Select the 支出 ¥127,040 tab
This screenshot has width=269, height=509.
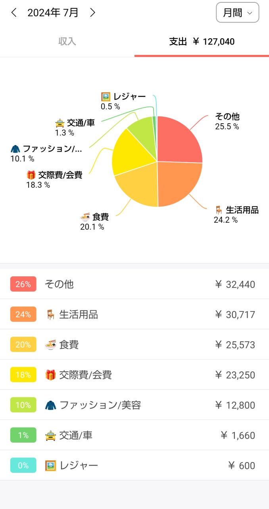click(202, 41)
